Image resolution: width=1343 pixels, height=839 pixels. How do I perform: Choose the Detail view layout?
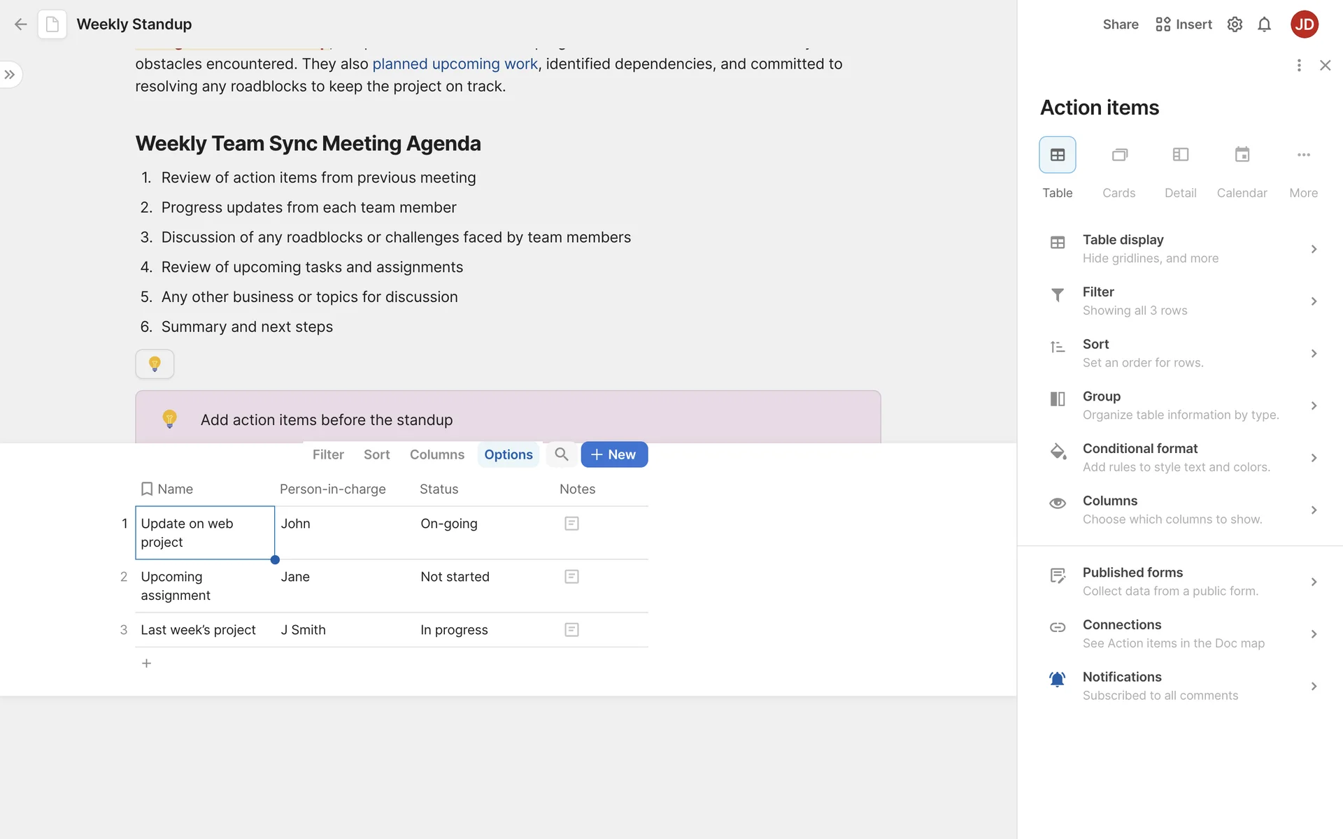[x=1180, y=155]
